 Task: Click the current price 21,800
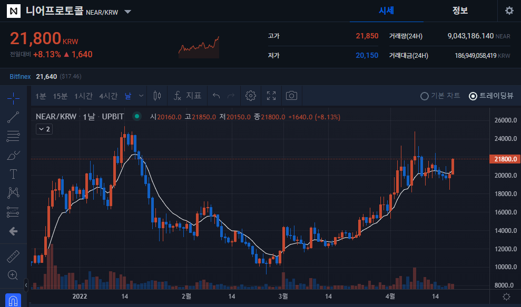click(35, 38)
